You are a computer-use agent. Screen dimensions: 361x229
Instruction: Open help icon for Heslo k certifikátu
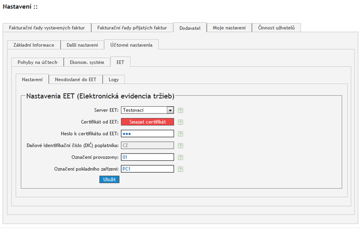tap(180, 134)
